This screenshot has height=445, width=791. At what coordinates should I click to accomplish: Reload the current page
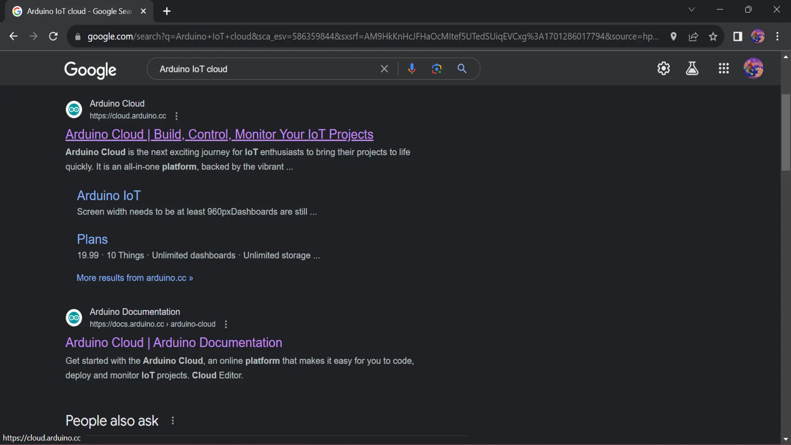pyautogui.click(x=53, y=36)
